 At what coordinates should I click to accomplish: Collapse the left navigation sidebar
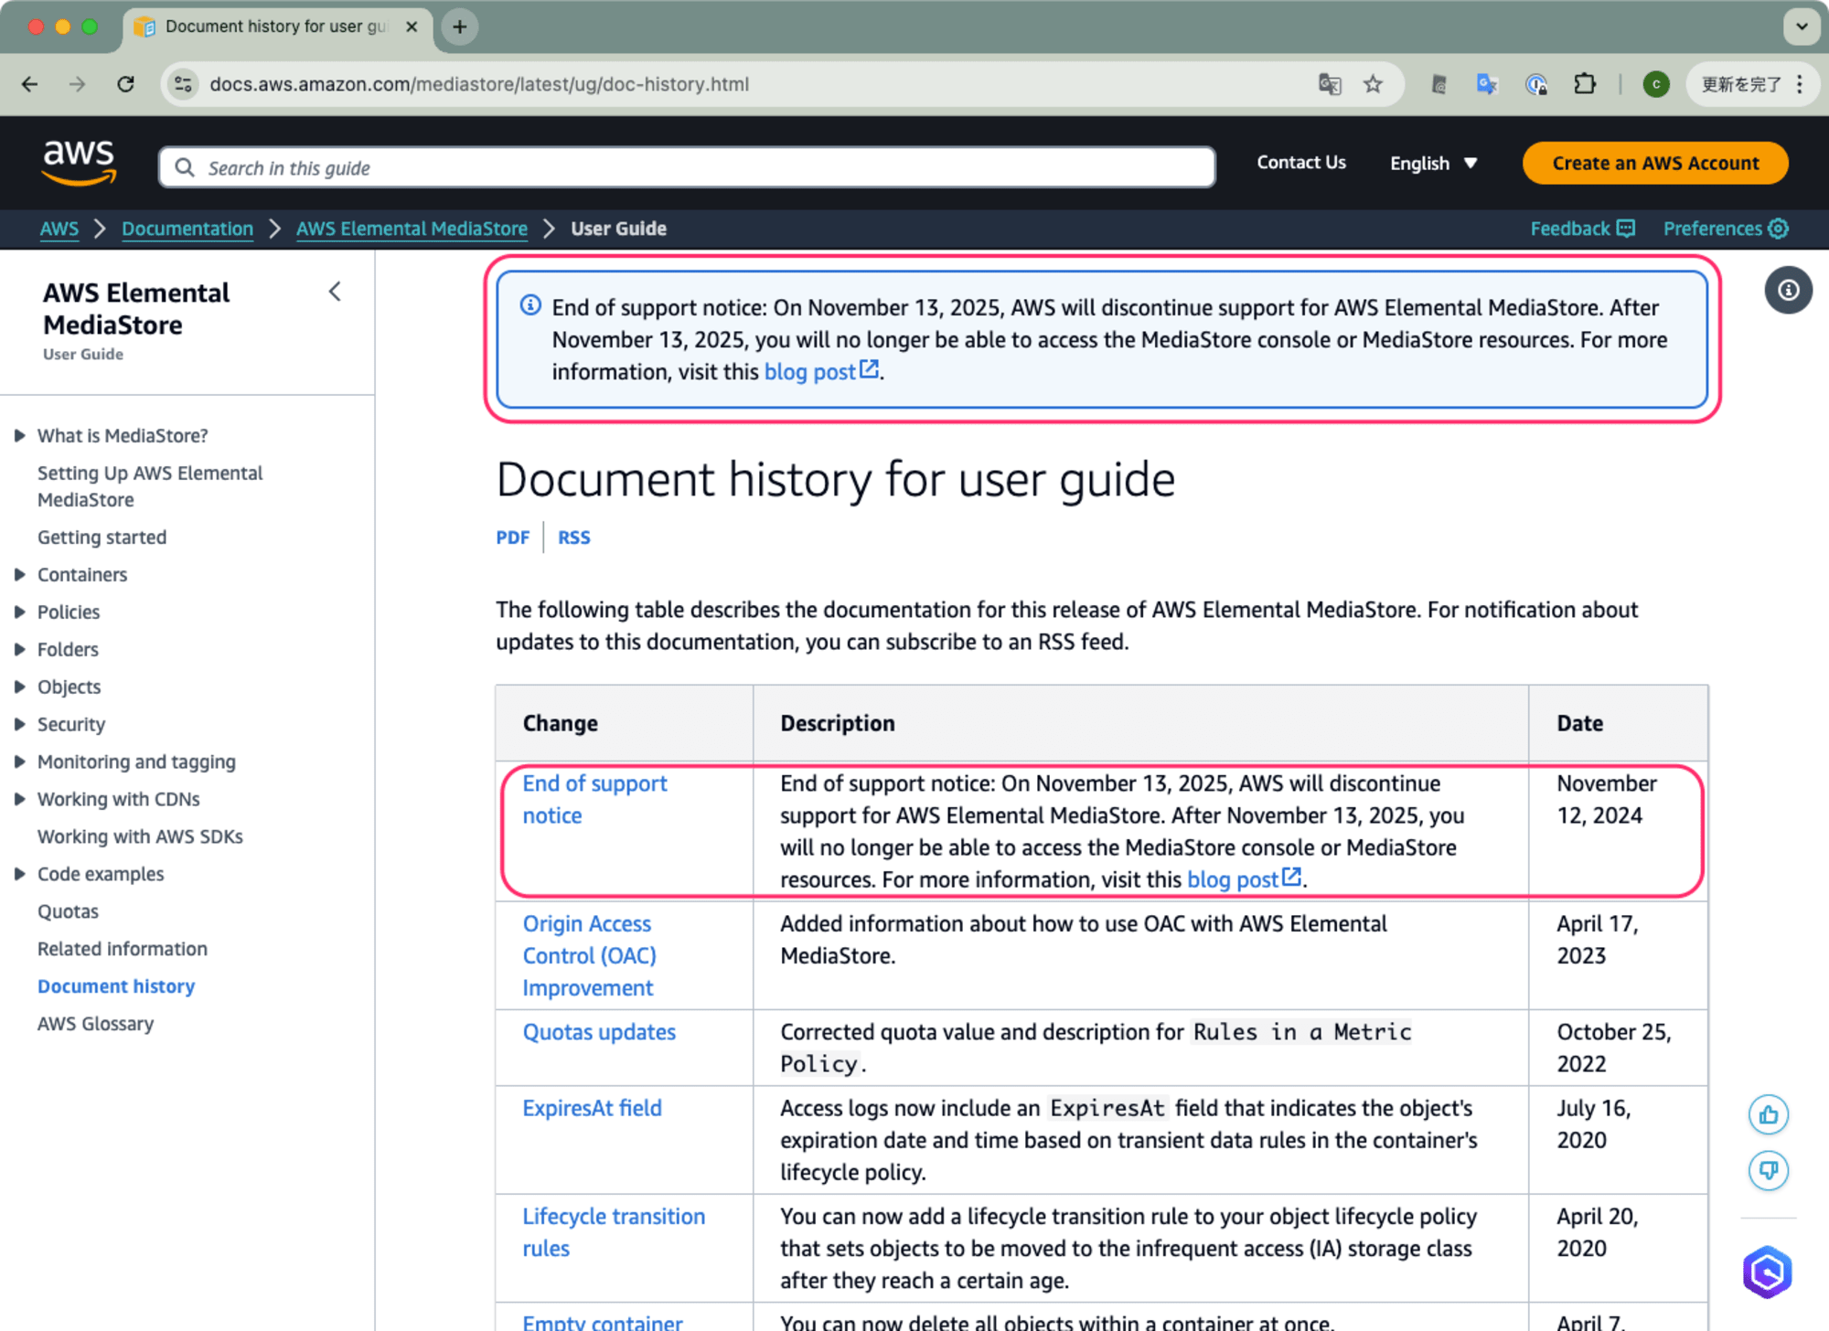pyautogui.click(x=335, y=292)
